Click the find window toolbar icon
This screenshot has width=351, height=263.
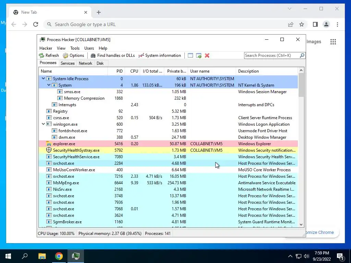coord(190,55)
